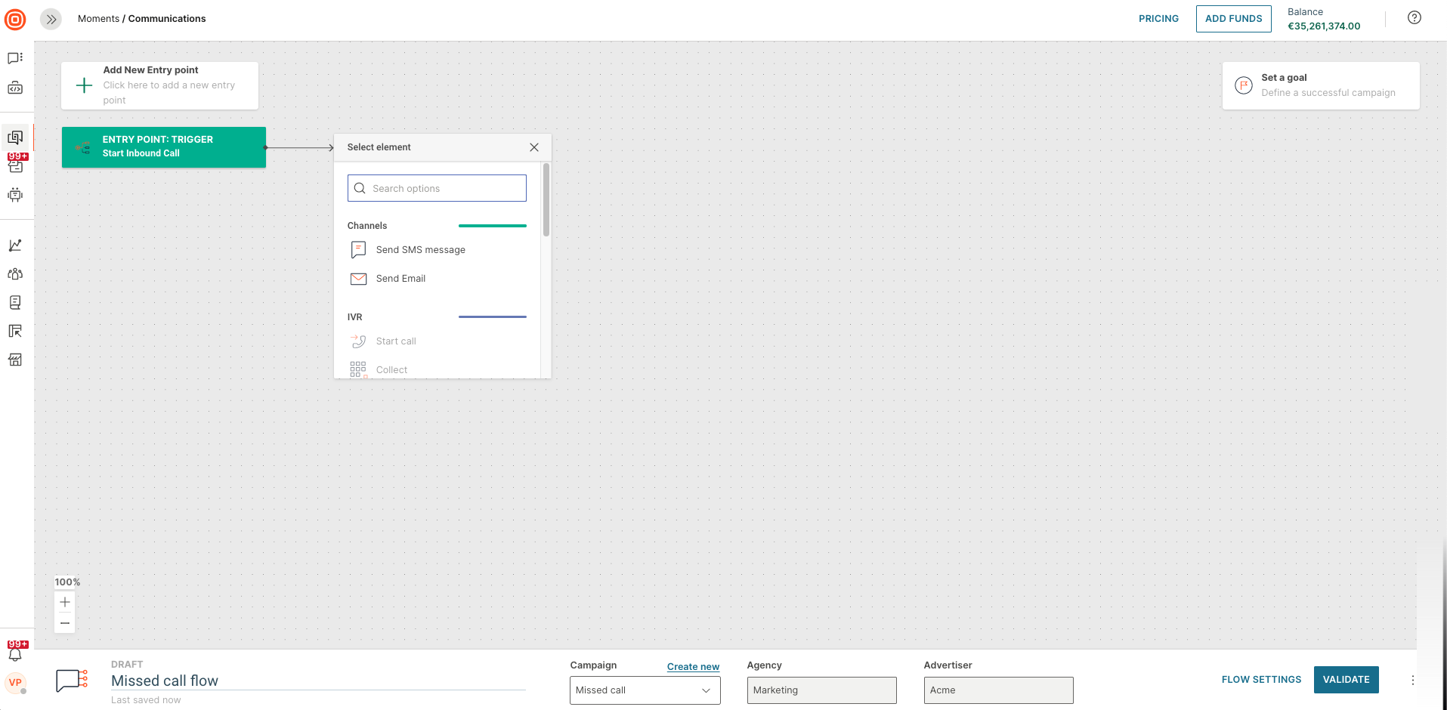Click the VALIDATE button
The height and width of the screenshot is (710, 1447).
pos(1346,680)
